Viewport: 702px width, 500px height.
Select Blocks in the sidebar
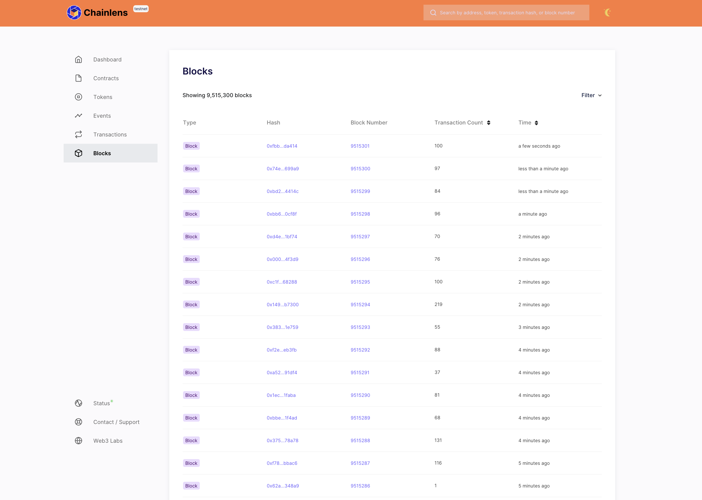coord(102,153)
